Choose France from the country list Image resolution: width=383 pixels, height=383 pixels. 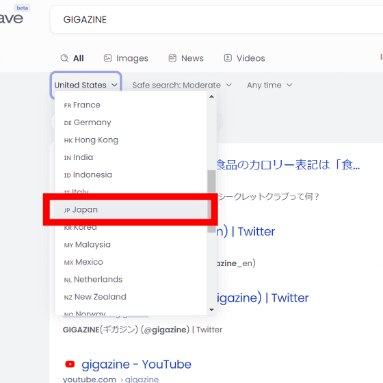tap(131, 105)
